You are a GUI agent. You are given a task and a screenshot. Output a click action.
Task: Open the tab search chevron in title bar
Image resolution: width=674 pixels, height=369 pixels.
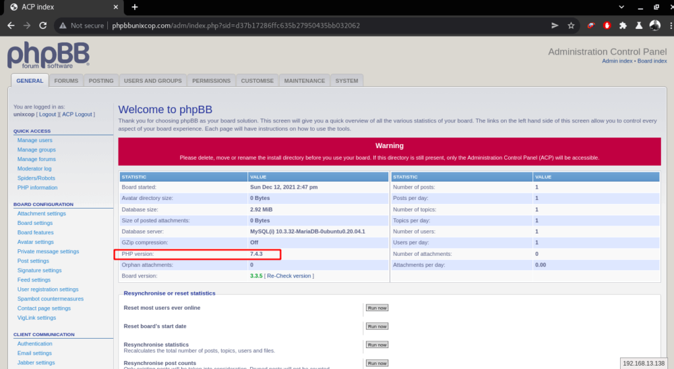point(621,7)
